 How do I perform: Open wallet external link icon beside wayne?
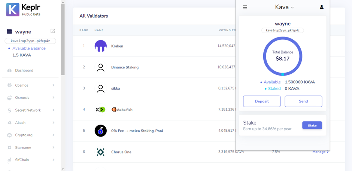[53, 31]
